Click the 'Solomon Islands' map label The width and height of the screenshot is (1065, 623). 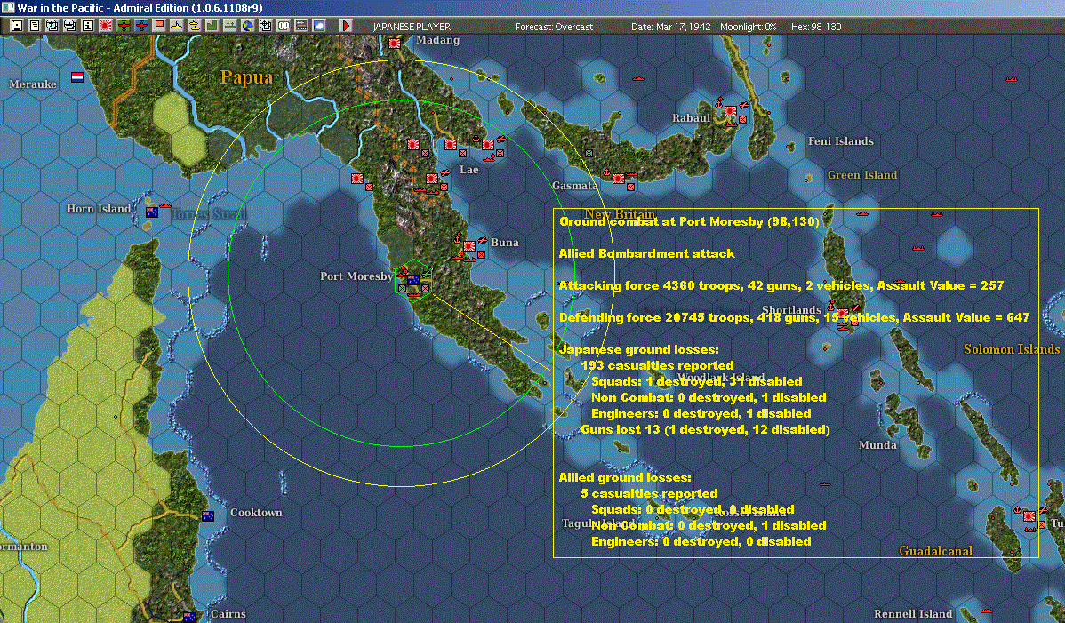click(1012, 348)
